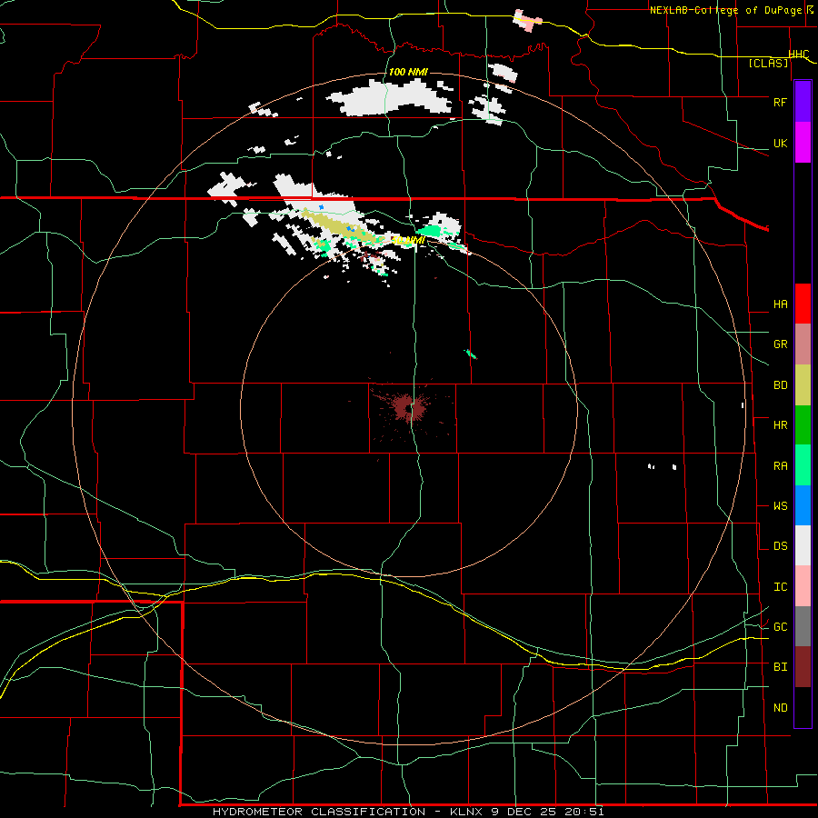Select the red HA legend color swatch
The image size is (818, 818).
click(x=803, y=304)
